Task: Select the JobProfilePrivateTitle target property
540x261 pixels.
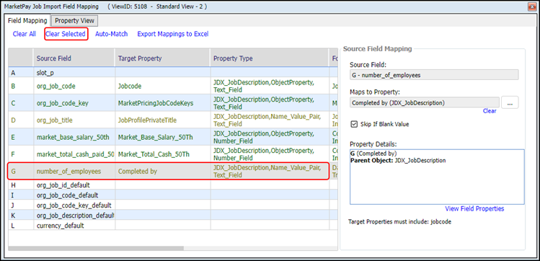Action: [x=162, y=120]
